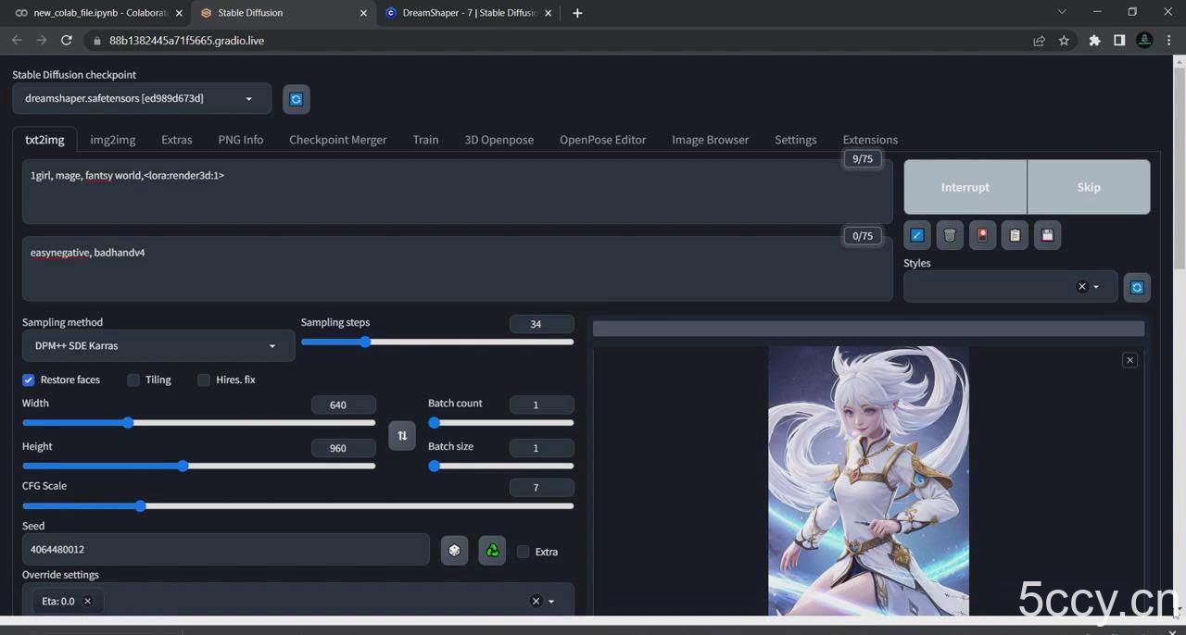Click the red extra networks card icon
This screenshot has width=1186, height=635.
982,235
